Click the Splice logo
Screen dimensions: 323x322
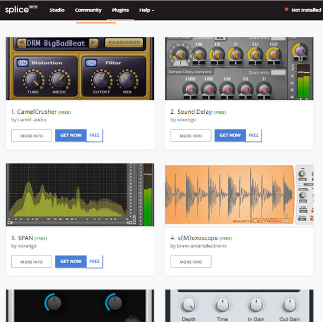21,10
